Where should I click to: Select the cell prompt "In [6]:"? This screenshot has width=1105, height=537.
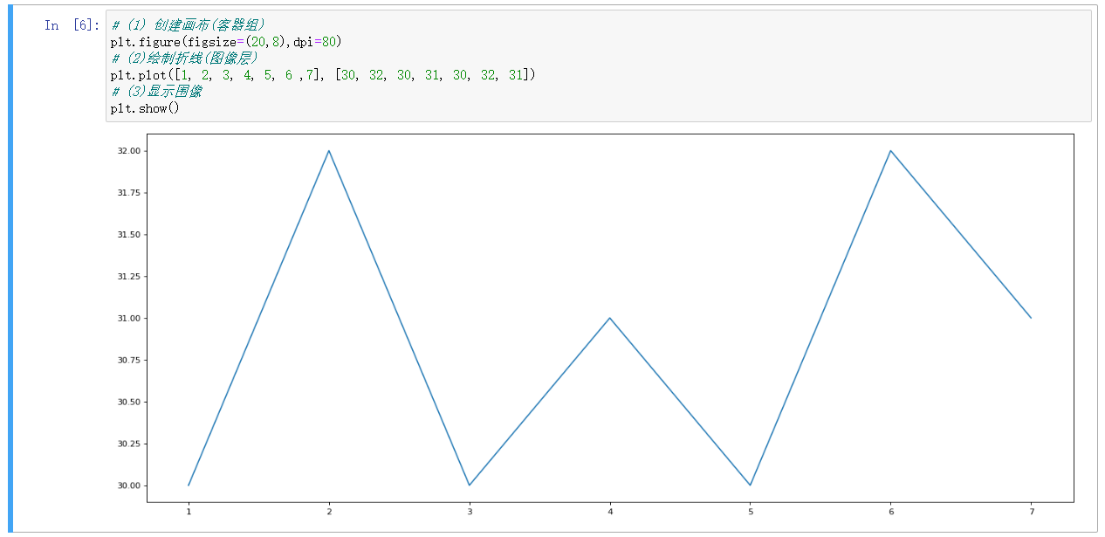tap(72, 25)
